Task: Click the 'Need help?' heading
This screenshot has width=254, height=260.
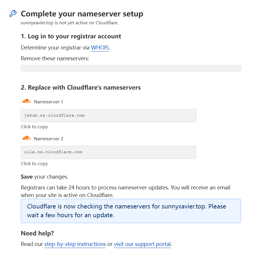Action: pos(37,233)
